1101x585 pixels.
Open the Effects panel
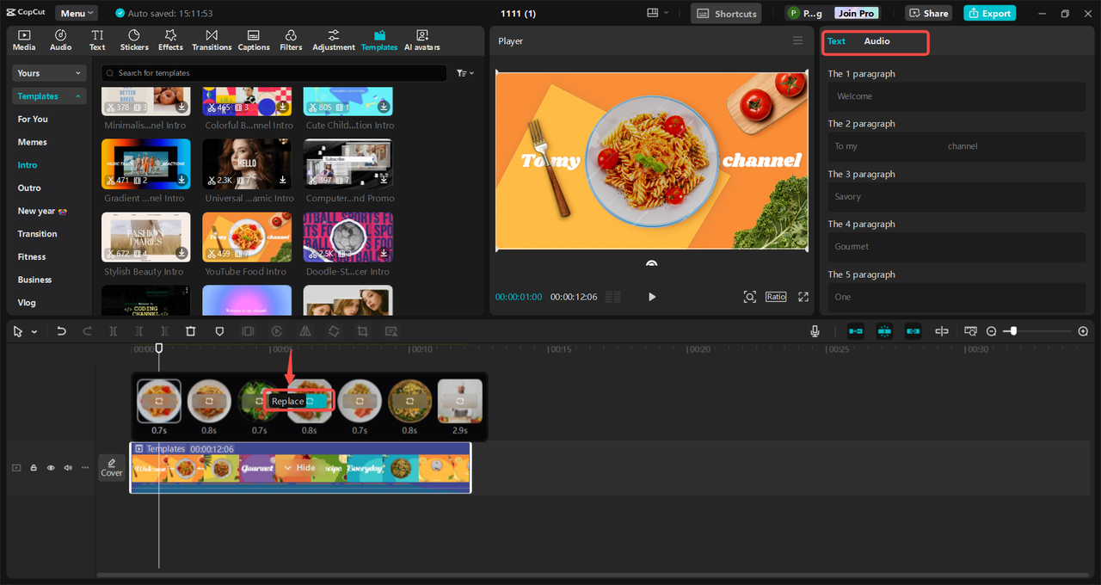click(170, 40)
